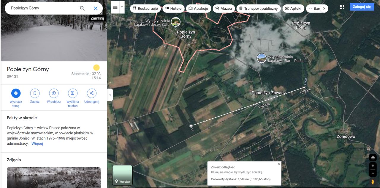Click the Popielżyn Górny label on the map
Image resolution: width=380 pixels, height=188 pixels.
point(186,34)
